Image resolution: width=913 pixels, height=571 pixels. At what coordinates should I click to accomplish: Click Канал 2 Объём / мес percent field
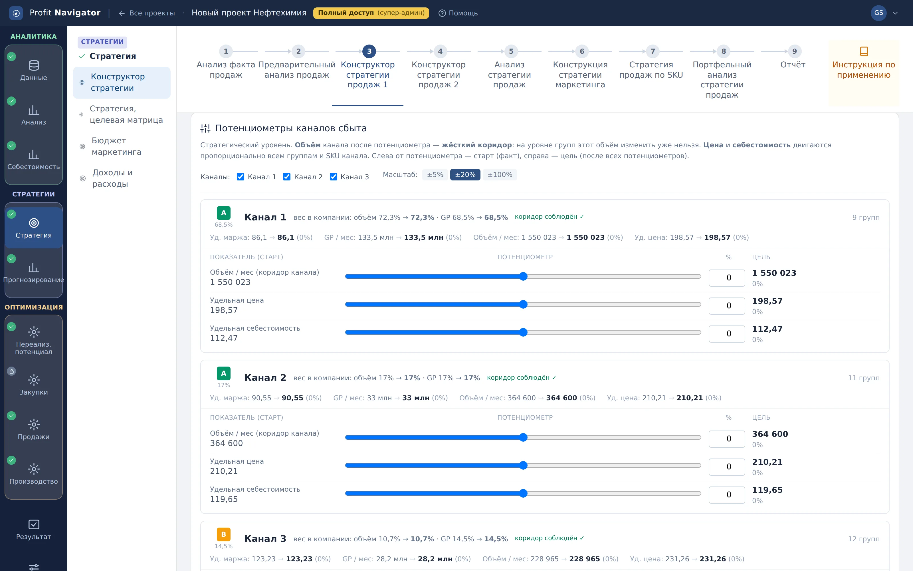coord(727,439)
